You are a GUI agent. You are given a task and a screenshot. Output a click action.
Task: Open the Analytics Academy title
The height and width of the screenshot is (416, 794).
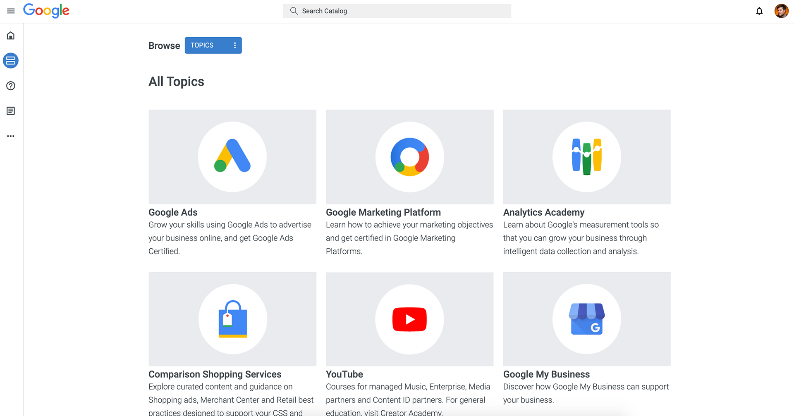[544, 212]
